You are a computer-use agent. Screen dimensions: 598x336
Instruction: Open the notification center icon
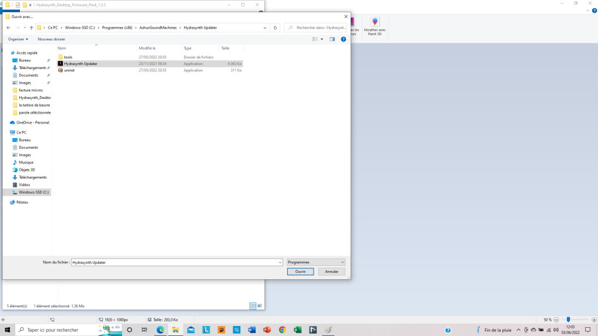coord(587,330)
